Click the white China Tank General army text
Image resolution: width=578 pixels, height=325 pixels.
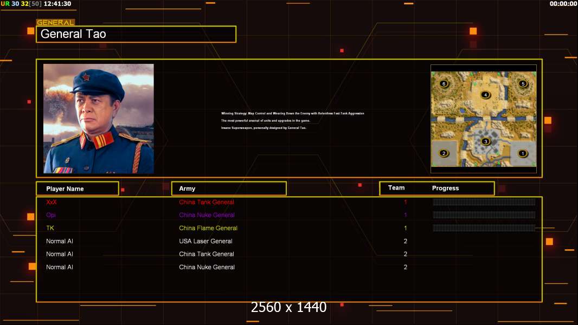point(207,254)
